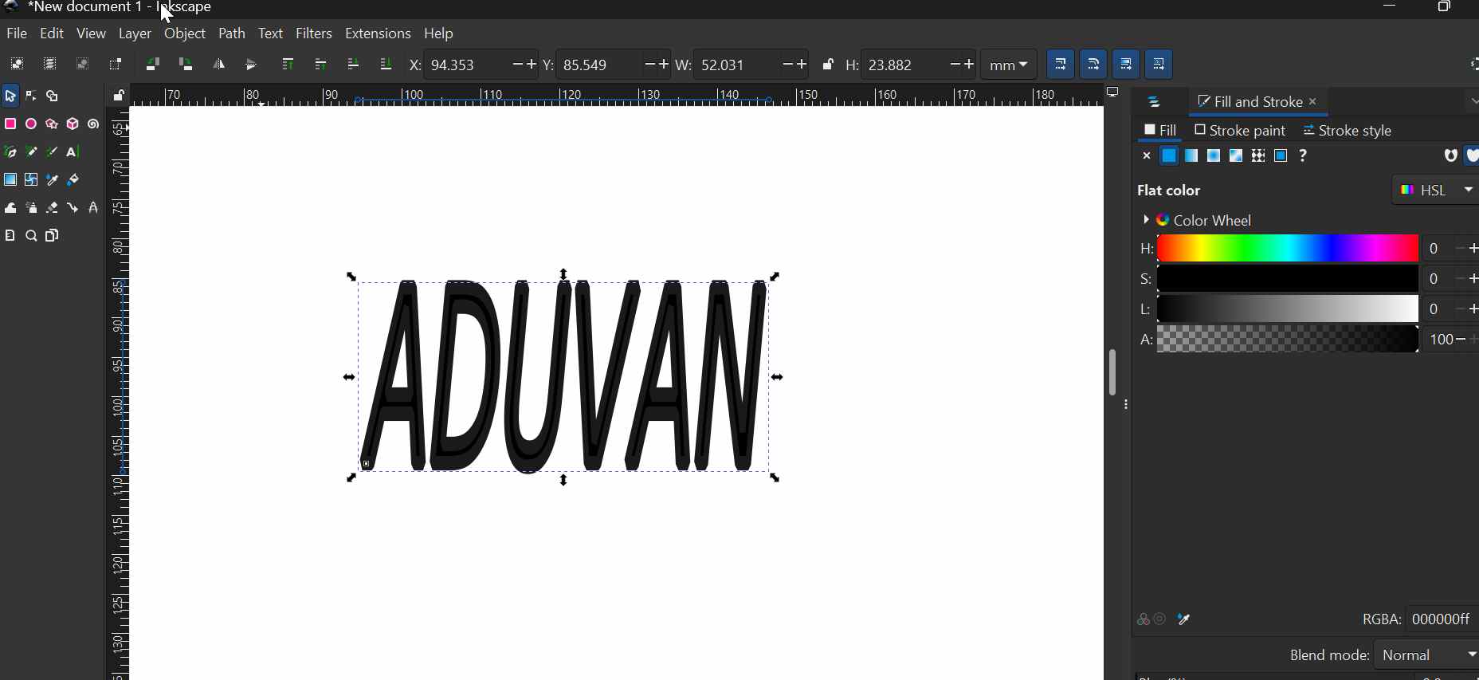This screenshot has width=1479, height=680.
Task: Set fill rule to evenodd
Action: tap(1450, 156)
